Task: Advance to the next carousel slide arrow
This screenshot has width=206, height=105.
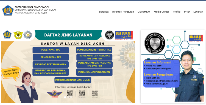Action: pyautogui.click(x=125, y=66)
